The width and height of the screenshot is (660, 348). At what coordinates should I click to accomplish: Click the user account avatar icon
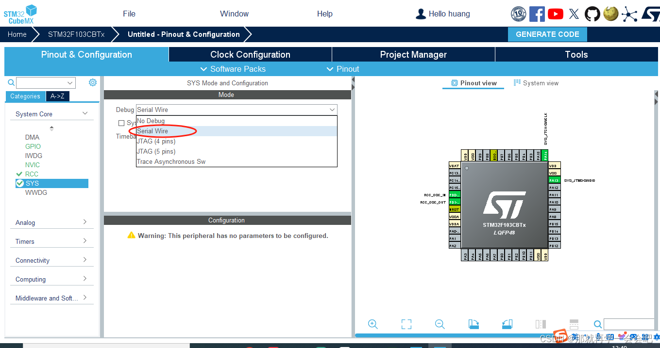click(421, 14)
